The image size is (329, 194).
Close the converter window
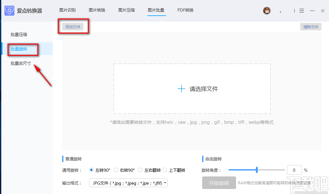(x=323, y=11)
